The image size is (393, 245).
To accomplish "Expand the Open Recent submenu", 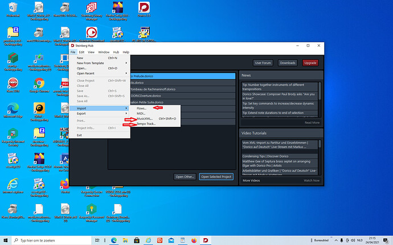I will [100, 73].
